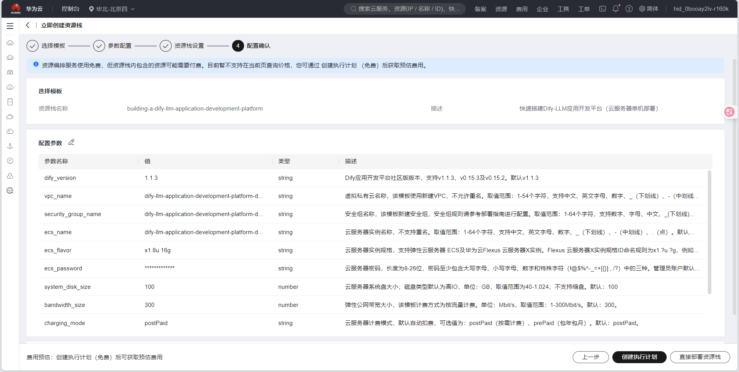Open the second cloud disk sidebar icon

tap(10, 57)
